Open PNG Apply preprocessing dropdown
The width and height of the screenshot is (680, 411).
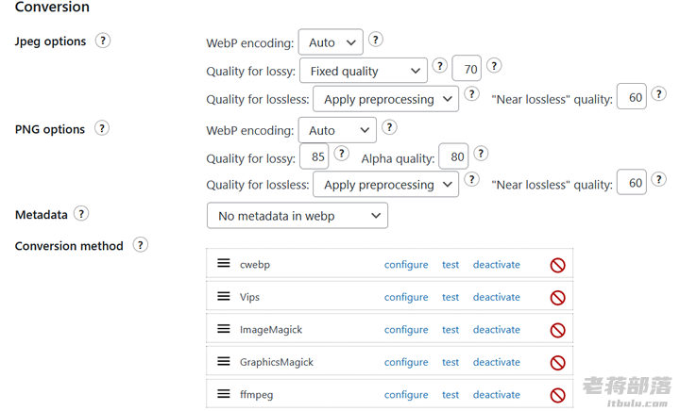pyautogui.click(x=385, y=185)
